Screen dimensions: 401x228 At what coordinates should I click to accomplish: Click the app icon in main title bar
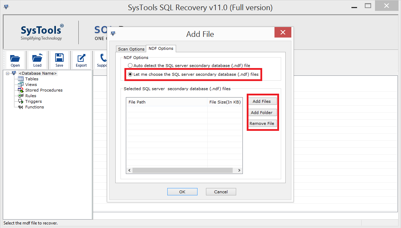tap(6, 7)
